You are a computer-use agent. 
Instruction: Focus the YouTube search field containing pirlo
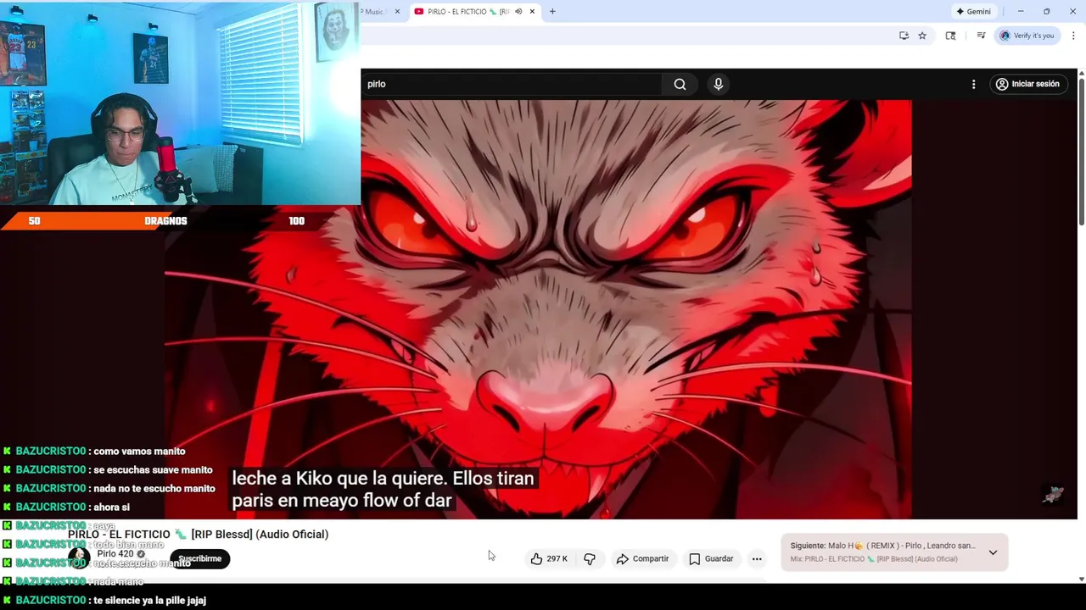pos(512,84)
